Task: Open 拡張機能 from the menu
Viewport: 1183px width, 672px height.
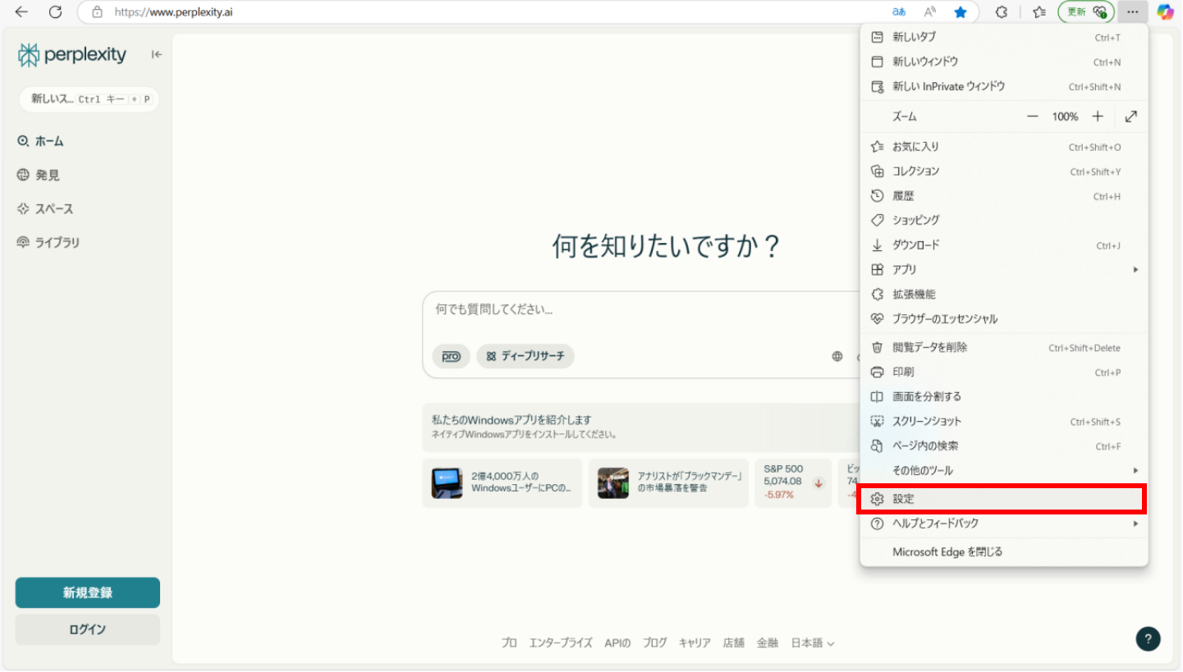Action: (x=1003, y=294)
